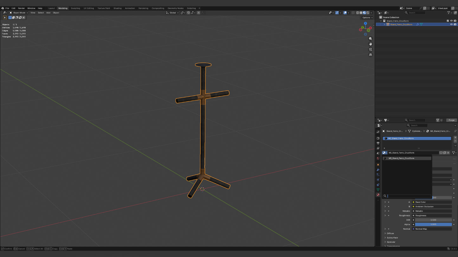Toggle material preview viewport shading
458x257 pixels.
(x=364, y=13)
